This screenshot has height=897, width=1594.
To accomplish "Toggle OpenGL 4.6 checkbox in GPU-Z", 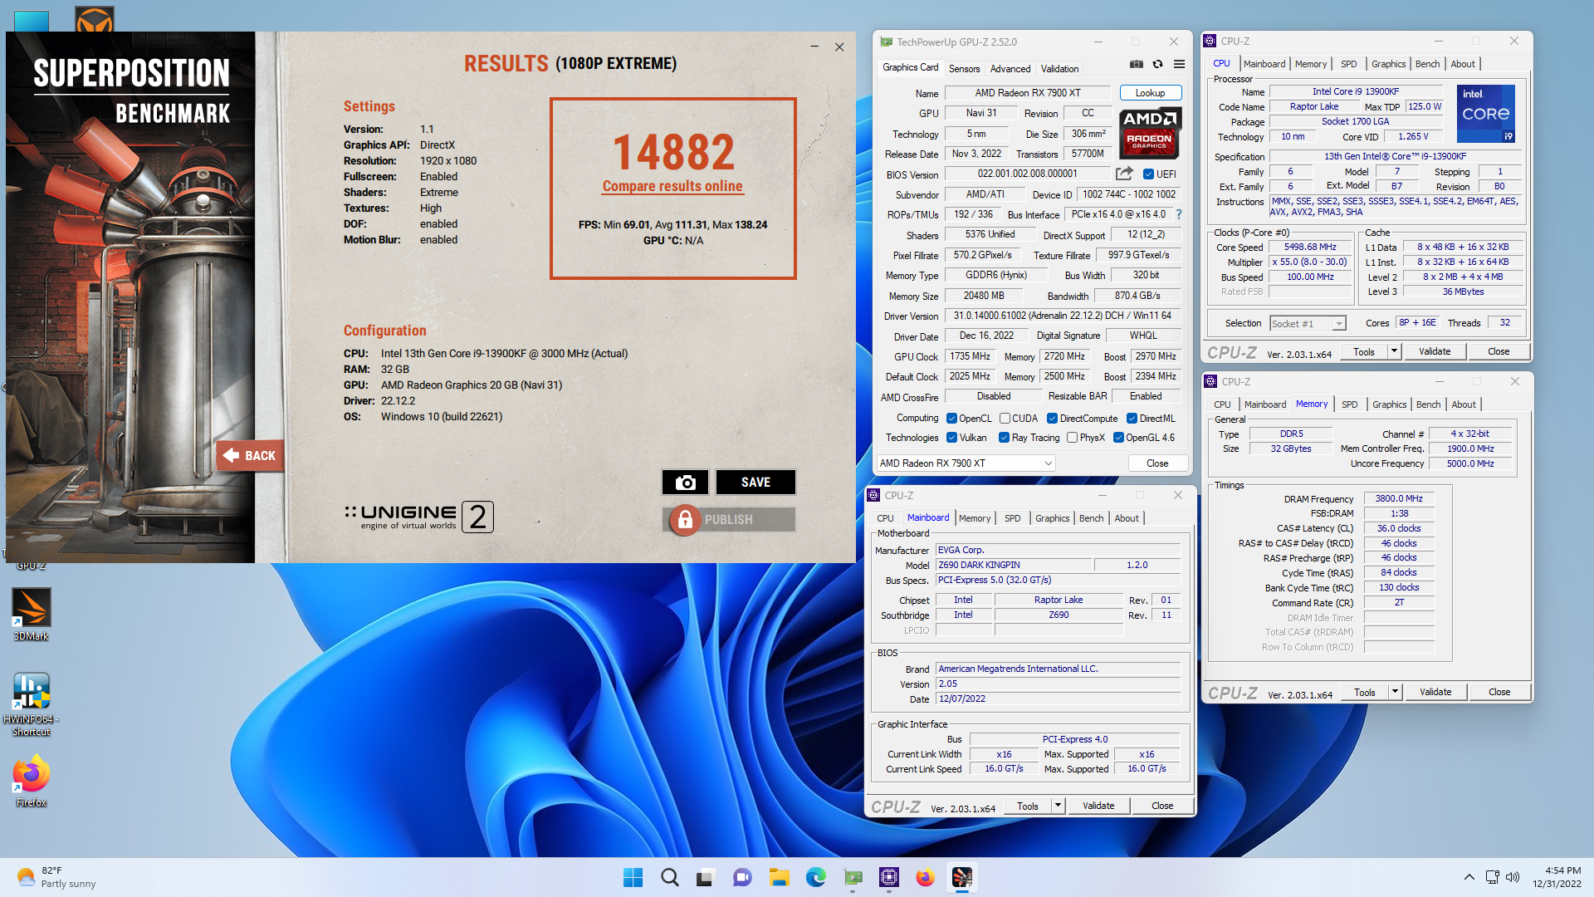I will [1118, 438].
